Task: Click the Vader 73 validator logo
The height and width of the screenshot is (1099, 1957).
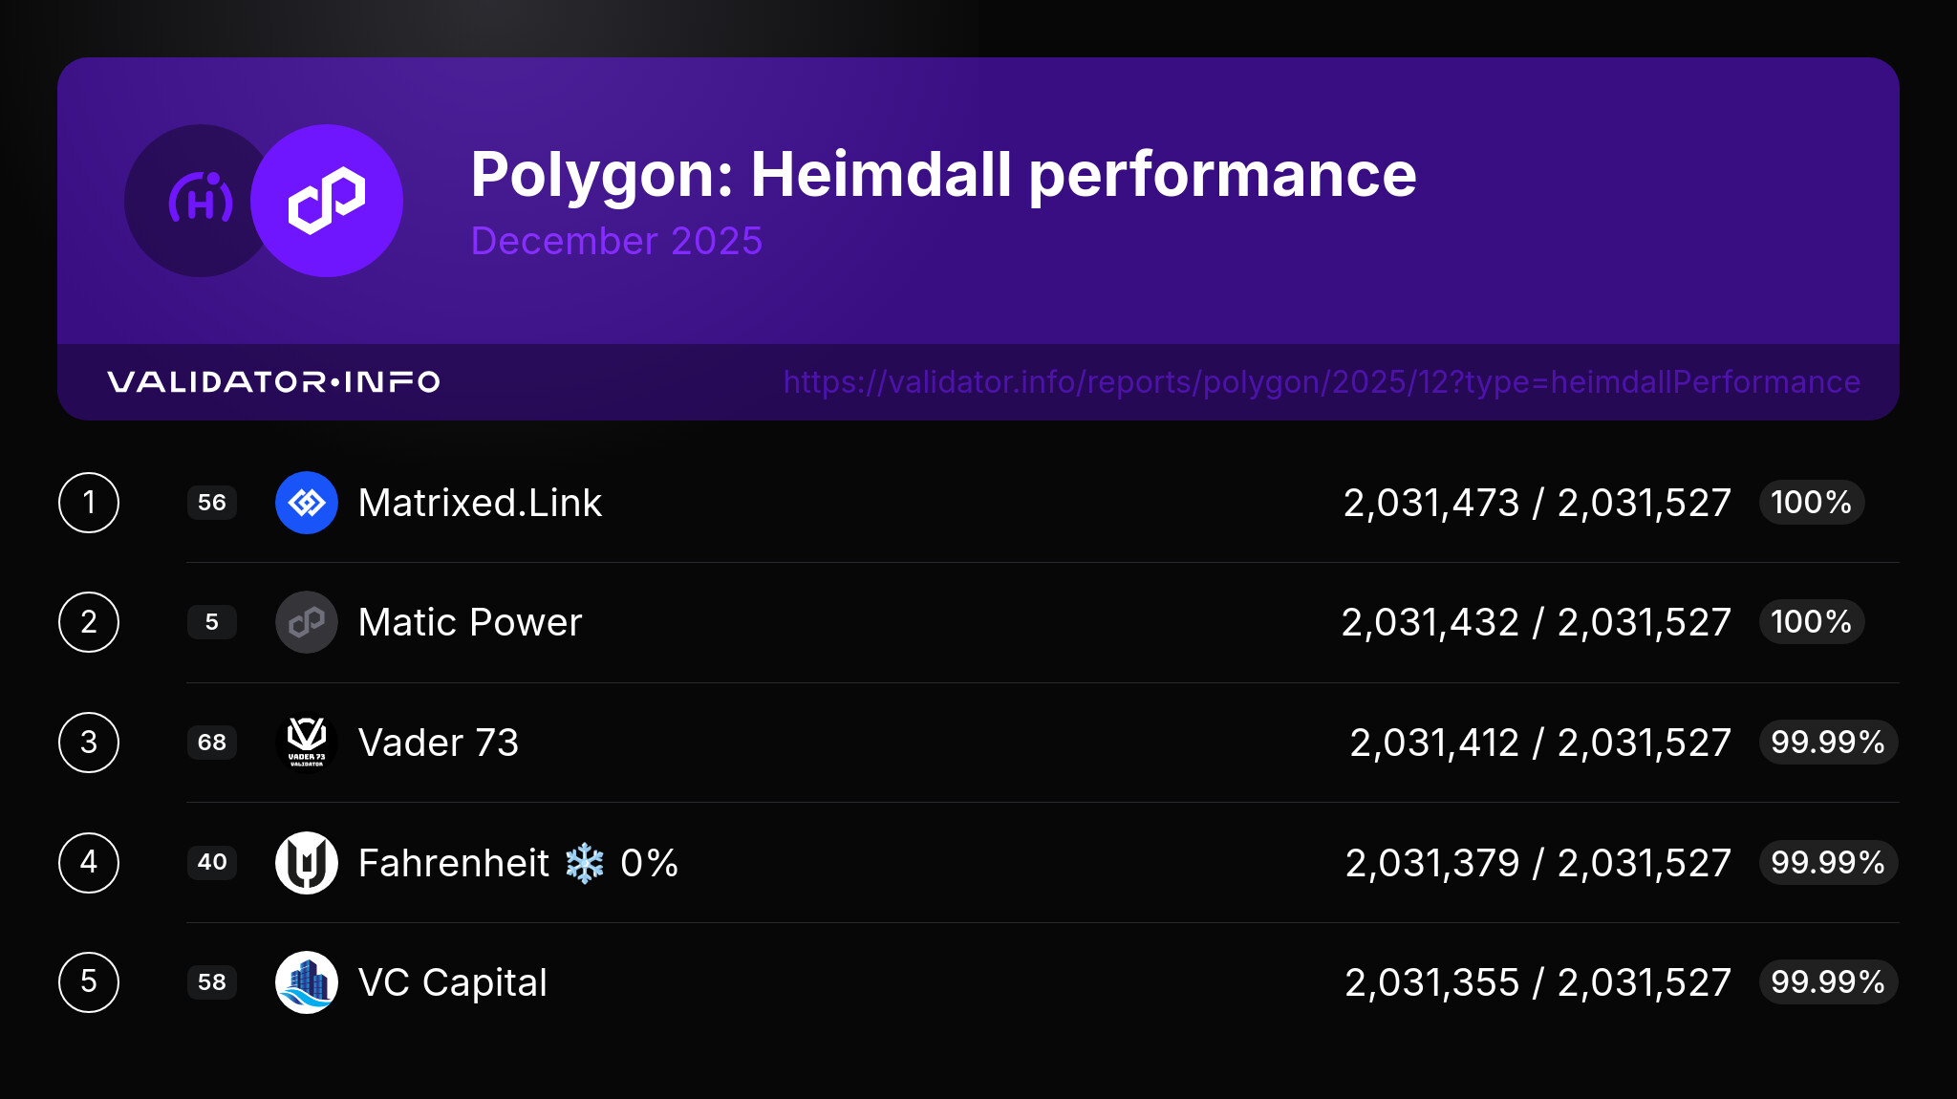Action: pyautogui.click(x=306, y=743)
